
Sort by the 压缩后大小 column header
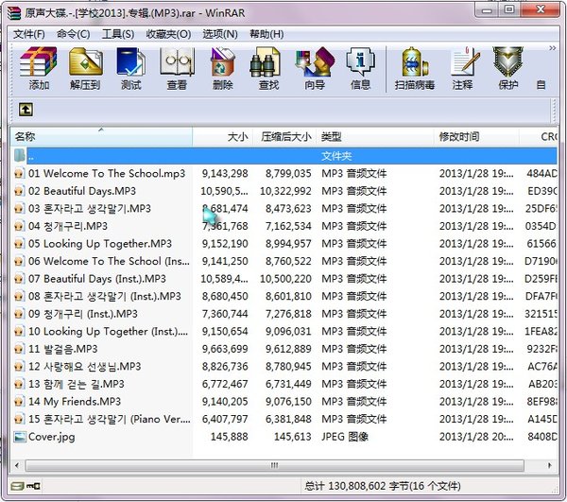pyautogui.click(x=284, y=137)
